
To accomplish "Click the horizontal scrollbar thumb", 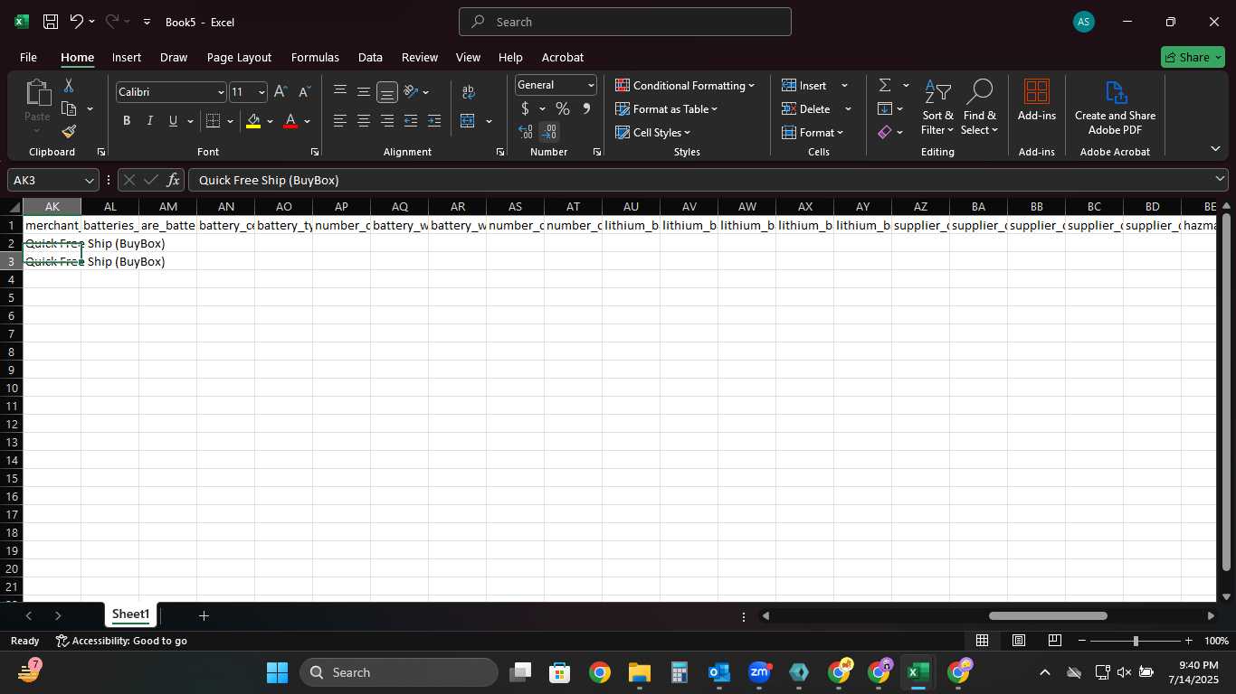I will pyautogui.click(x=1048, y=615).
